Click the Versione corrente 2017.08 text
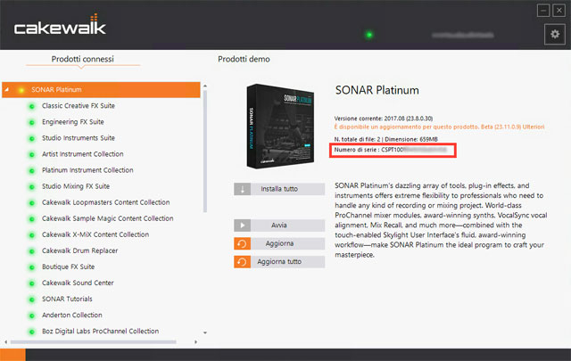 384,119
